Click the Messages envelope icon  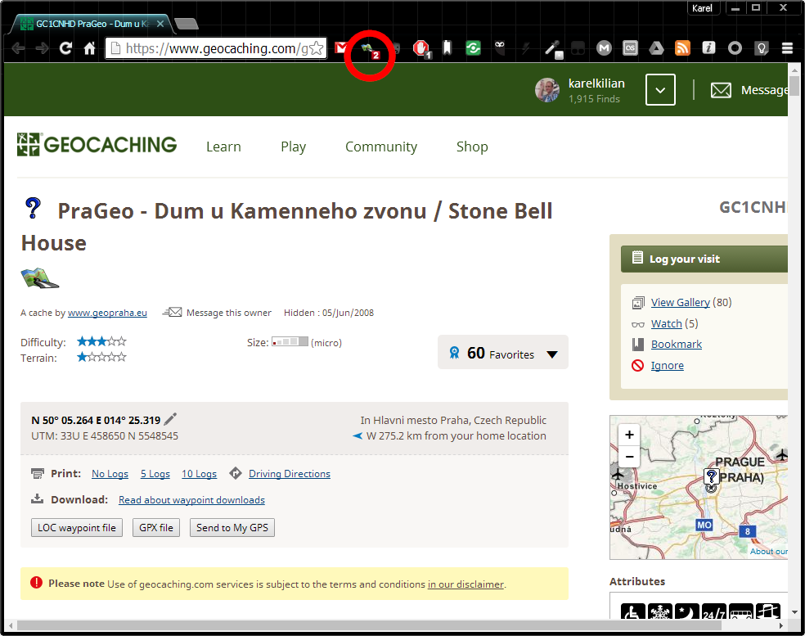(x=721, y=90)
